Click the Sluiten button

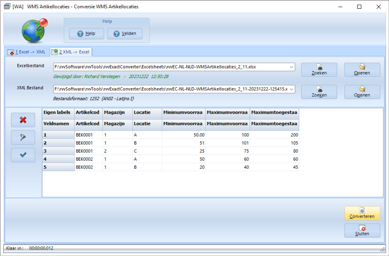click(362, 231)
